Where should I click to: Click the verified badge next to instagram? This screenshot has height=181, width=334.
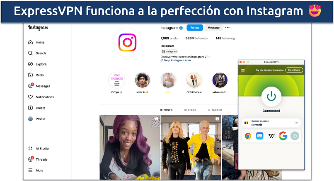181,28
